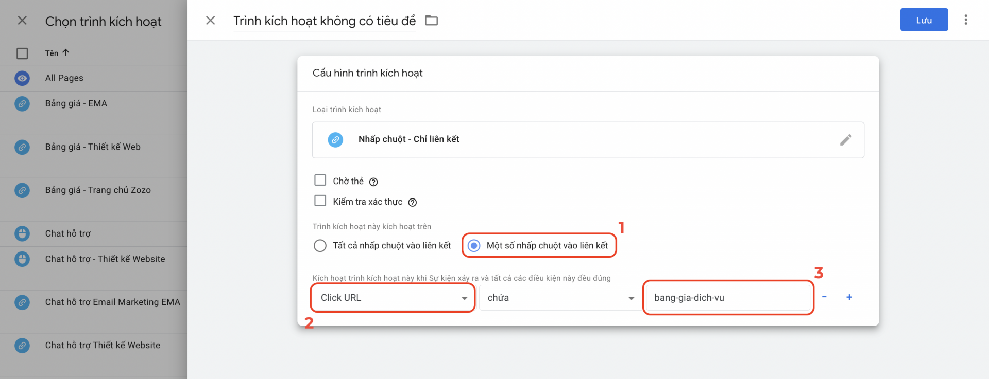Click the plus icon to add condition
The width and height of the screenshot is (989, 379).
tap(849, 297)
